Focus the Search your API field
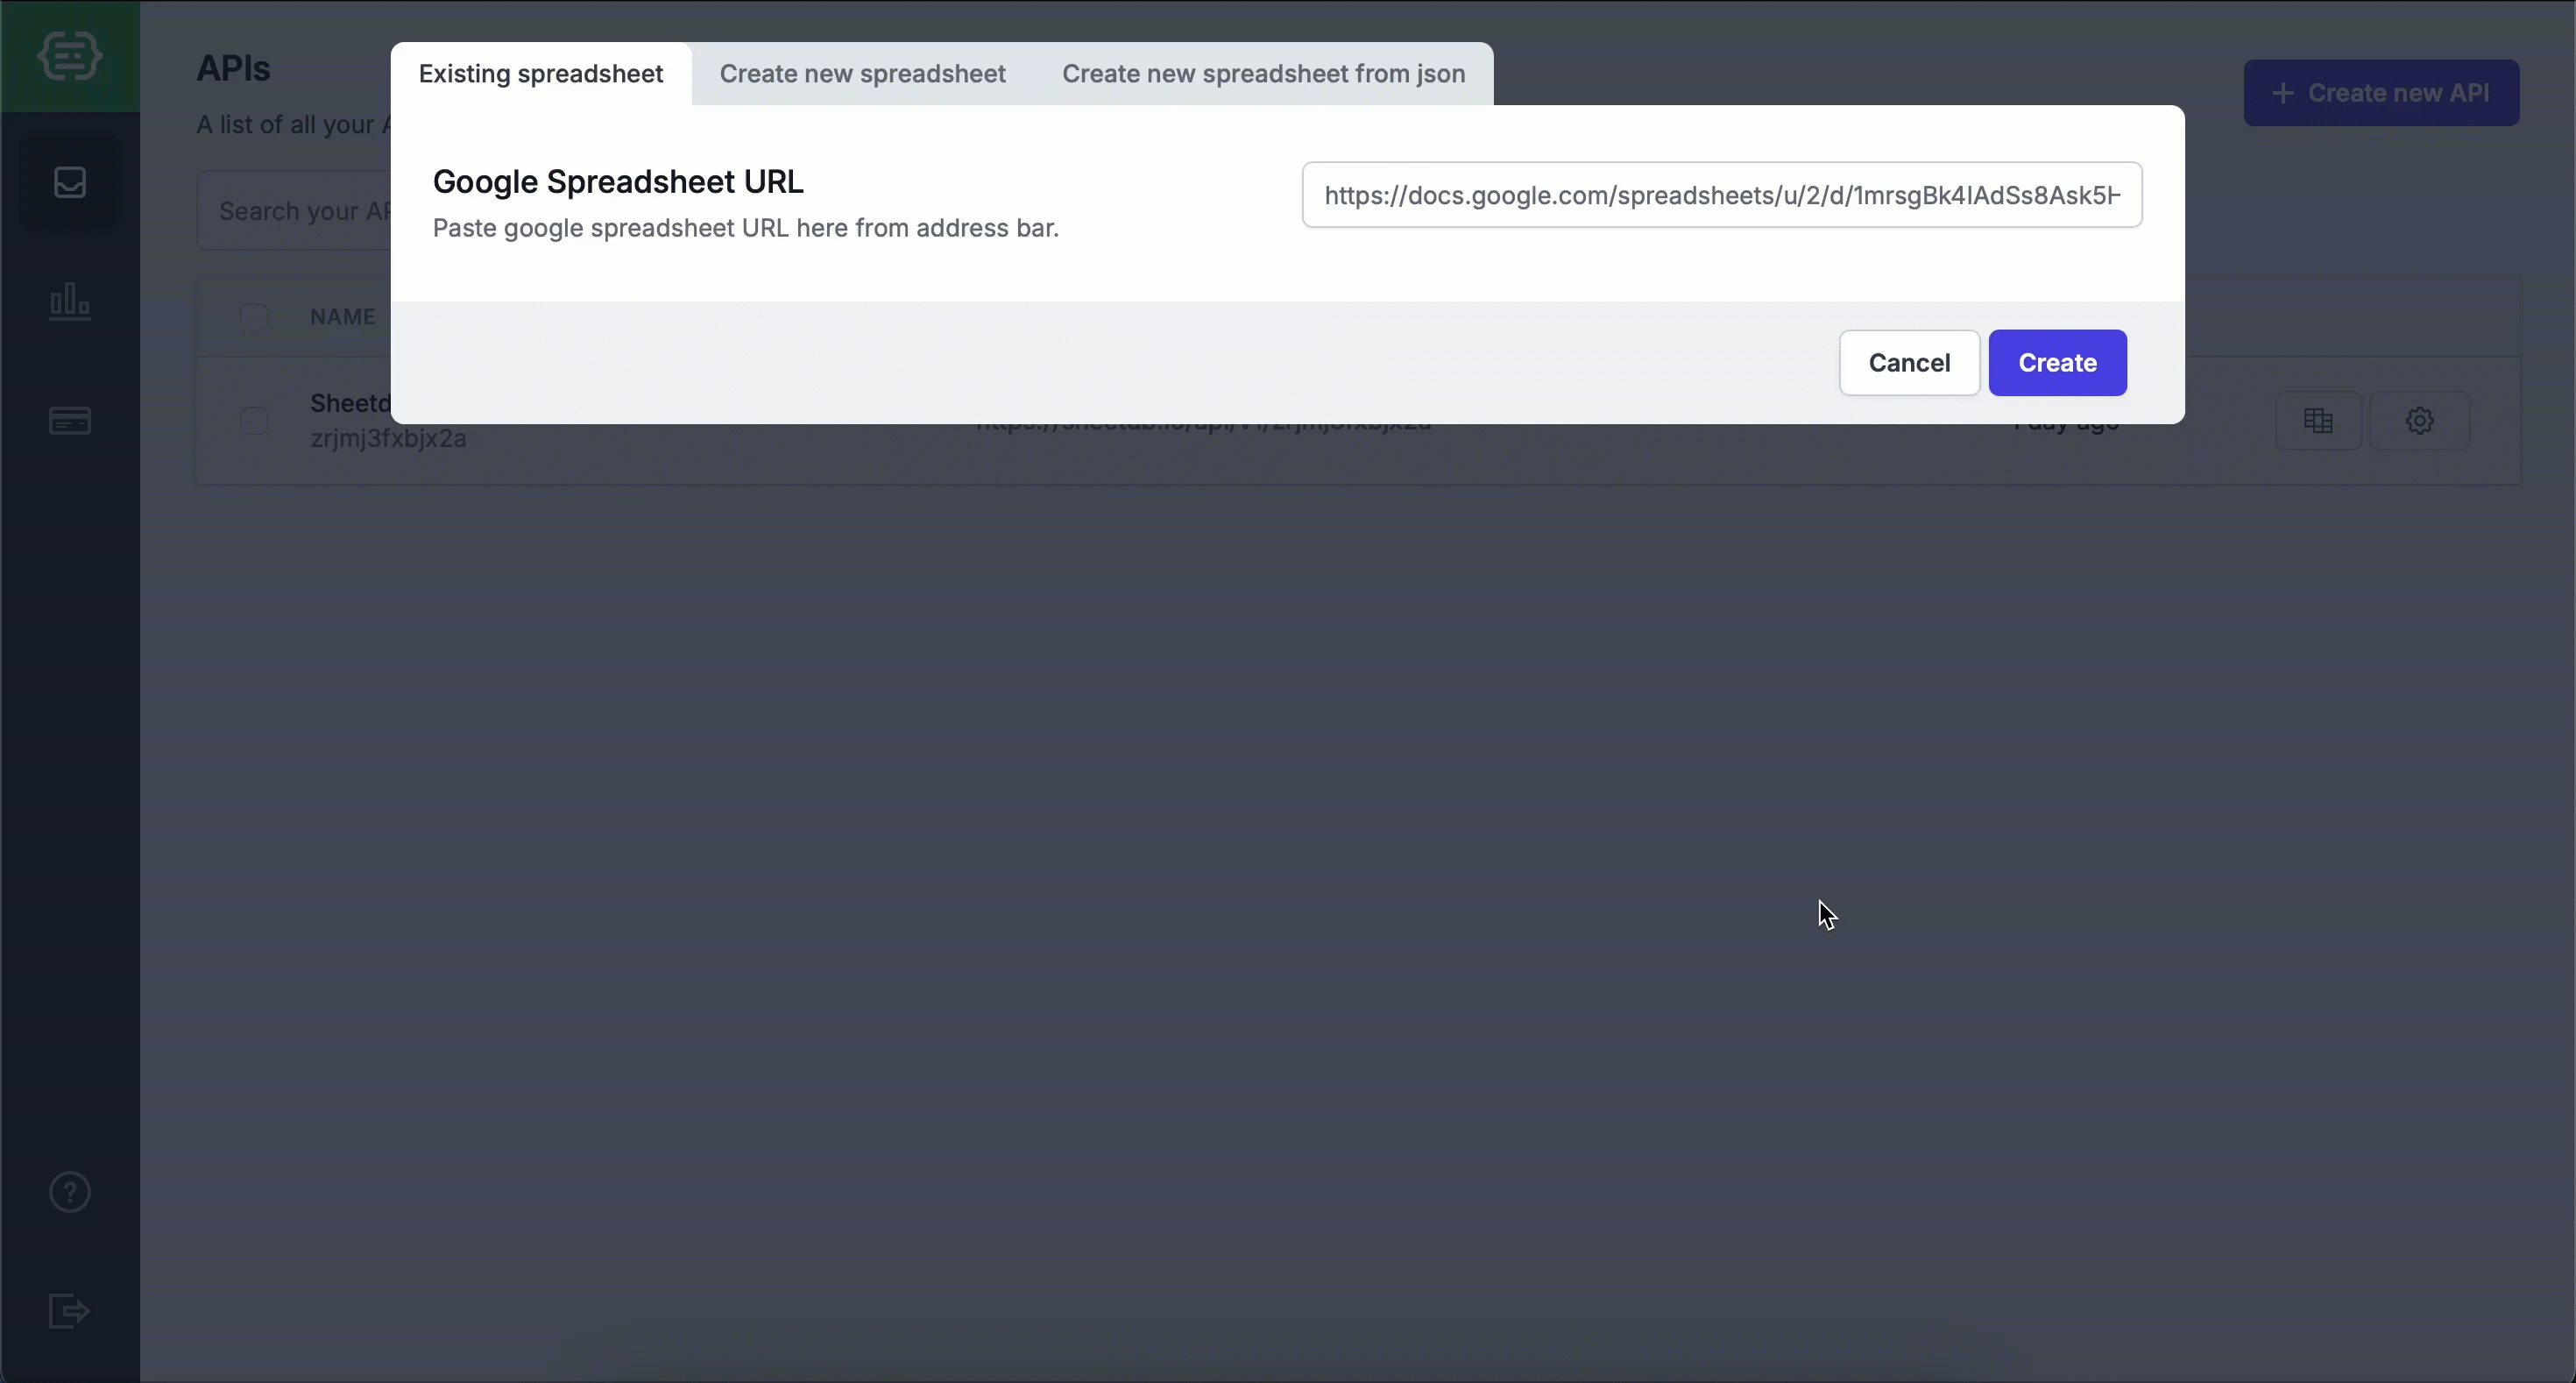 pyautogui.click(x=294, y=211)
